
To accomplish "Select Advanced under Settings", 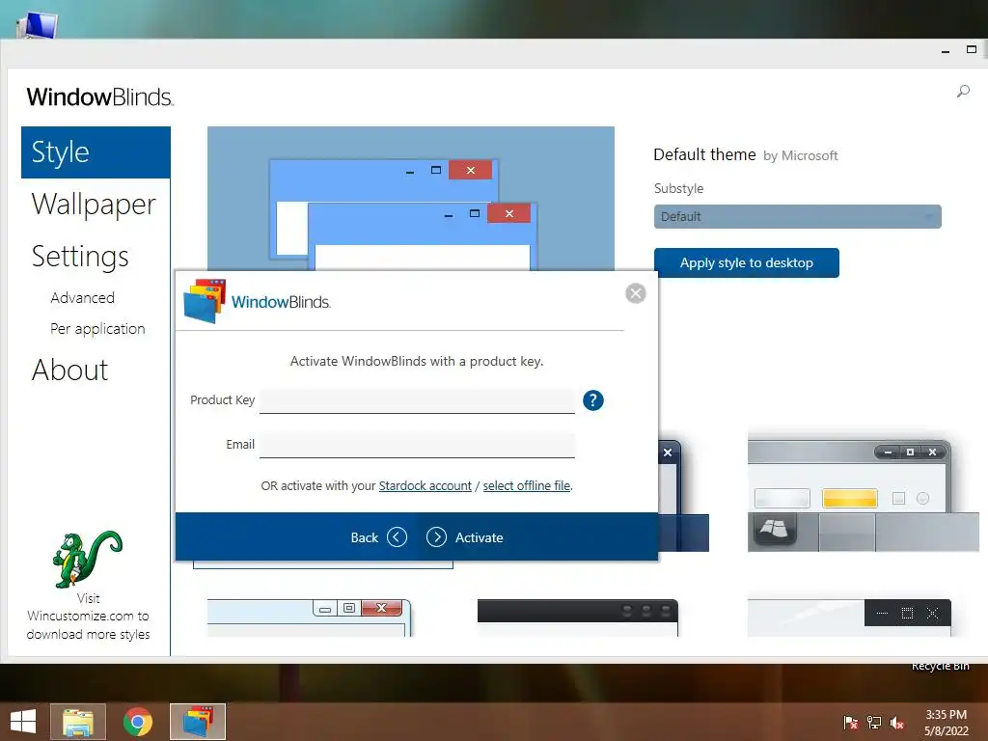I will click(x=83, y=297).
